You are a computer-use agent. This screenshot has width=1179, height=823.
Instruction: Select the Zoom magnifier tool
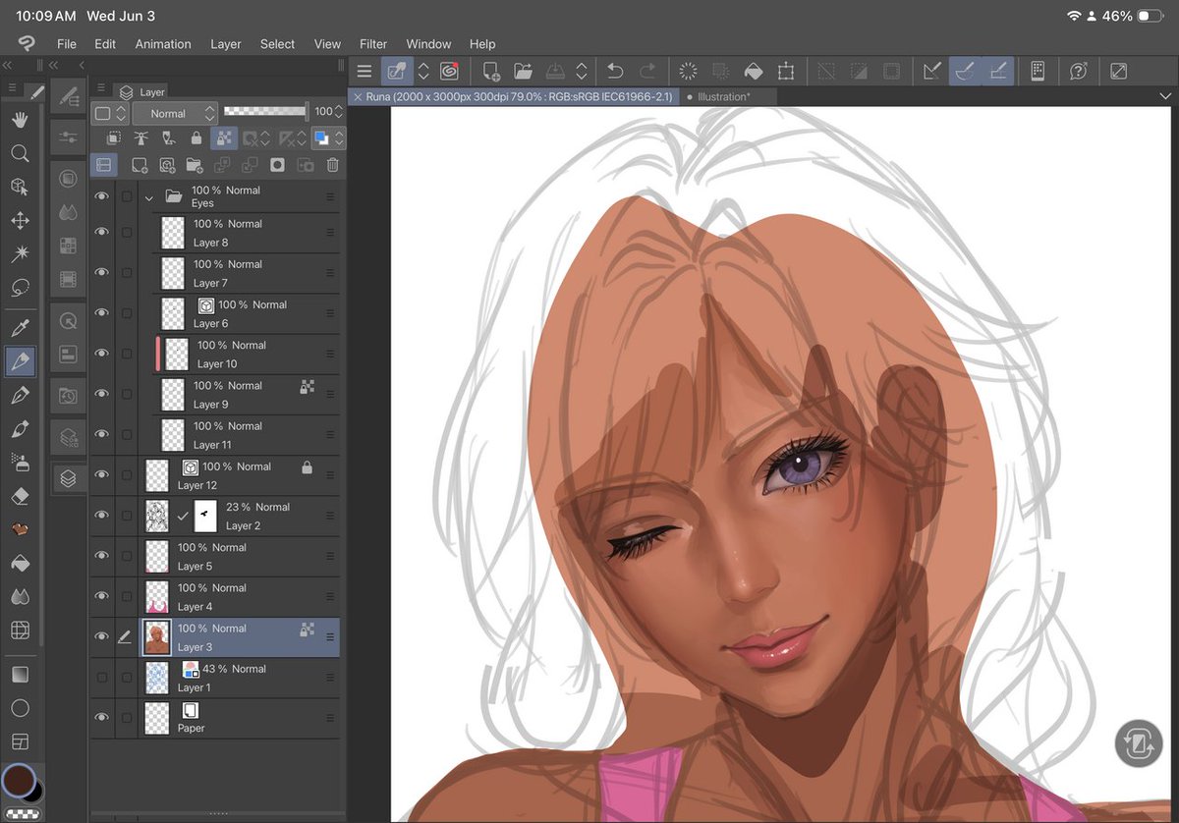(20, 153)
